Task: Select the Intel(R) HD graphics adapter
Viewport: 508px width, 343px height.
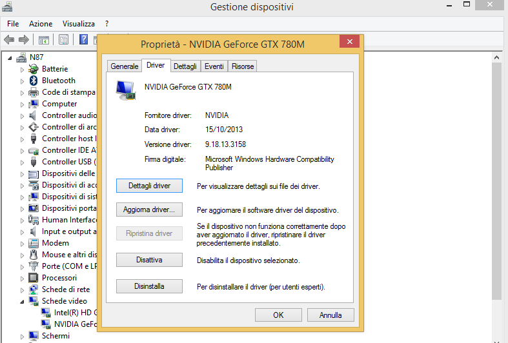Action: pyautogui.click(x=70, y=313)
